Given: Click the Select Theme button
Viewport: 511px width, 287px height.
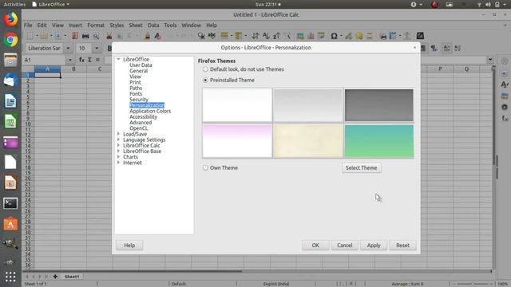Looking at the screenshot, I should pyautogui.click(x=362, y=168).
